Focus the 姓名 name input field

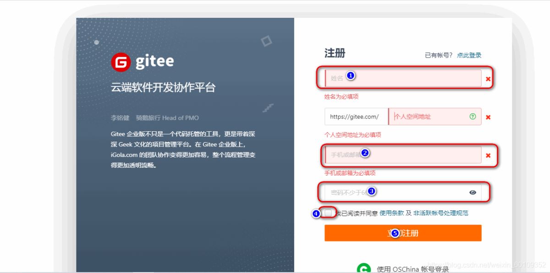pos(403,78)
